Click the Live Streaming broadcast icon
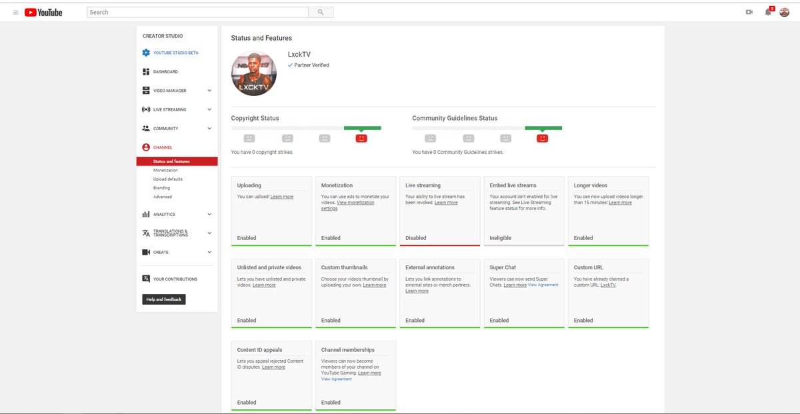 146,109
